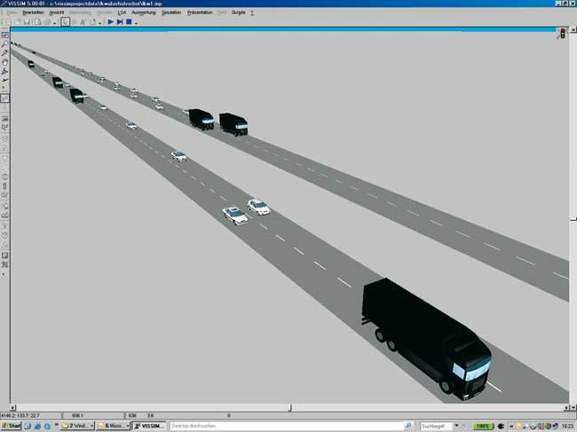Open the Skripte menu
Viewport: 577px width, 432px height.
tap(239, 12)
